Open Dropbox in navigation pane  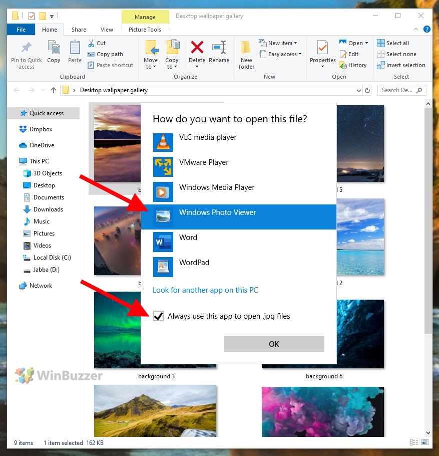(36, 129)
